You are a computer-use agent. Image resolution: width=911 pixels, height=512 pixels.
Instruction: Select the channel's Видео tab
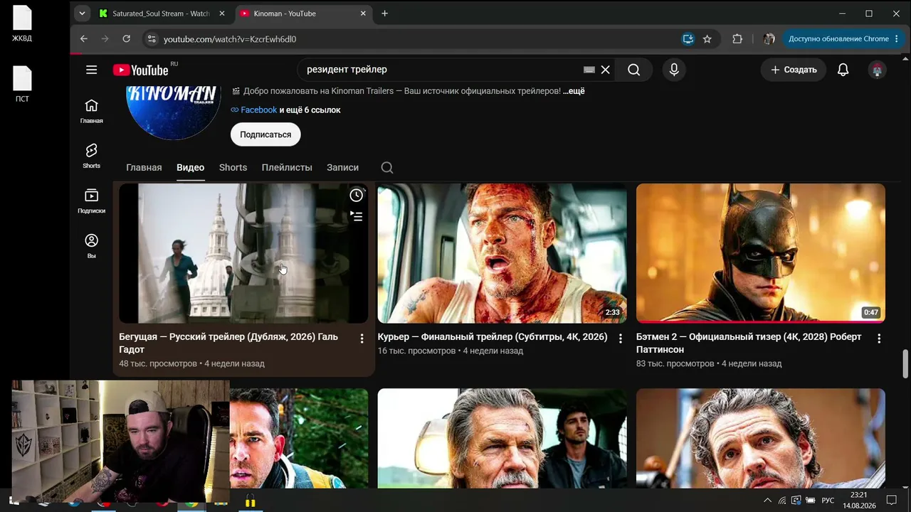point(190,168)
